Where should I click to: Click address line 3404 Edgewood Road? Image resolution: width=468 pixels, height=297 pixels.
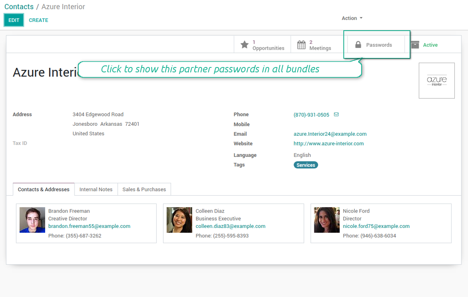[98, 114]
